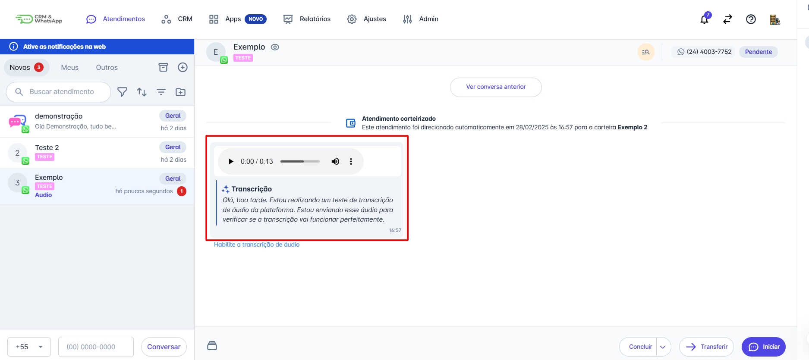Screen dimensions: 809x360
Task: Click the help question mark icon
Action: pos(751,19)
